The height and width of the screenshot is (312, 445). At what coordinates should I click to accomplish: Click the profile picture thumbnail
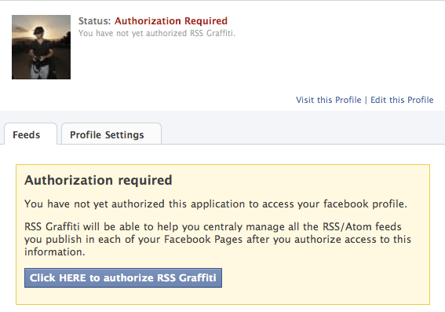[x=41, y=47]
